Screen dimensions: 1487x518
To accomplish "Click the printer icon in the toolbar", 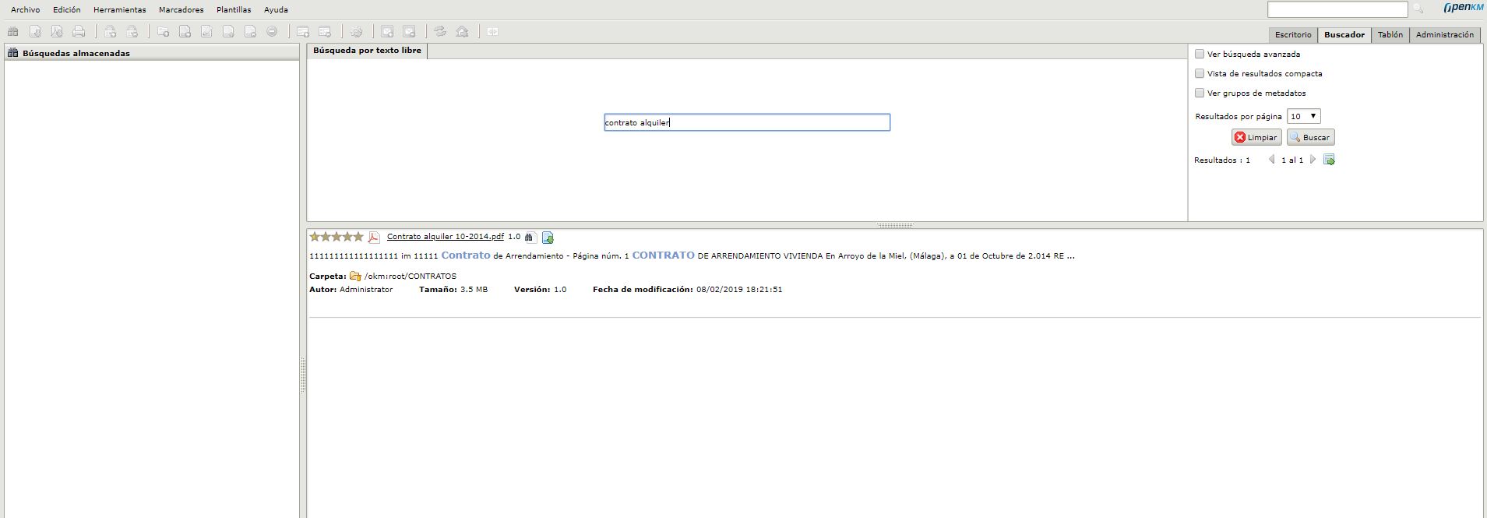I will pos(79,32).
